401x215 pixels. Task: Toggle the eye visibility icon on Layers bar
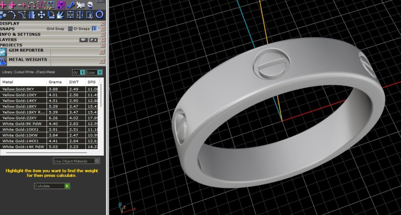93,40
